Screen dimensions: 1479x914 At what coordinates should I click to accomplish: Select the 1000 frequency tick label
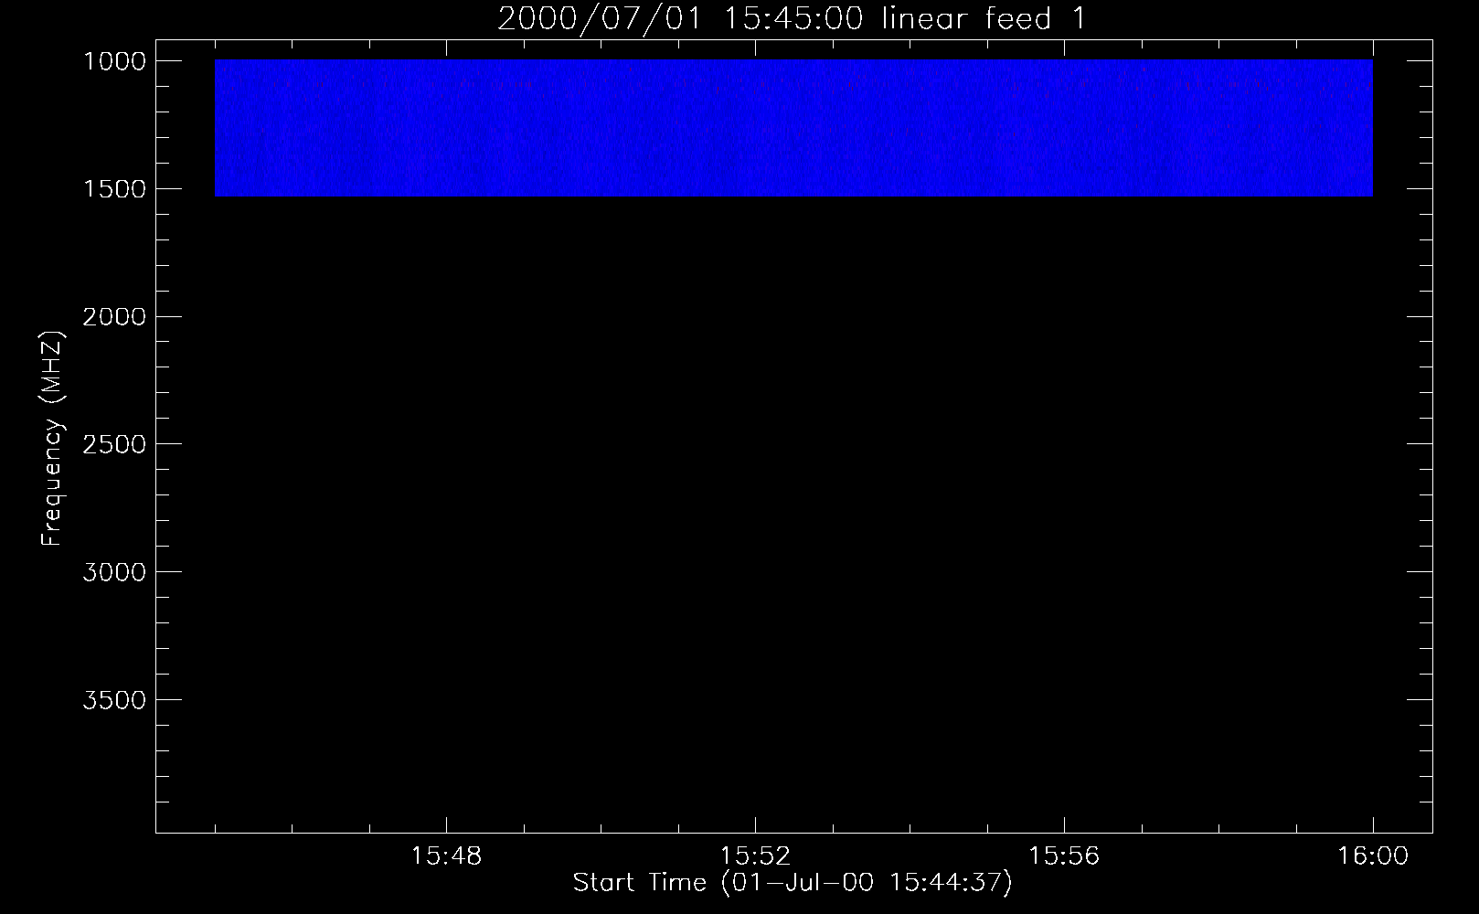tap(114, 61)
